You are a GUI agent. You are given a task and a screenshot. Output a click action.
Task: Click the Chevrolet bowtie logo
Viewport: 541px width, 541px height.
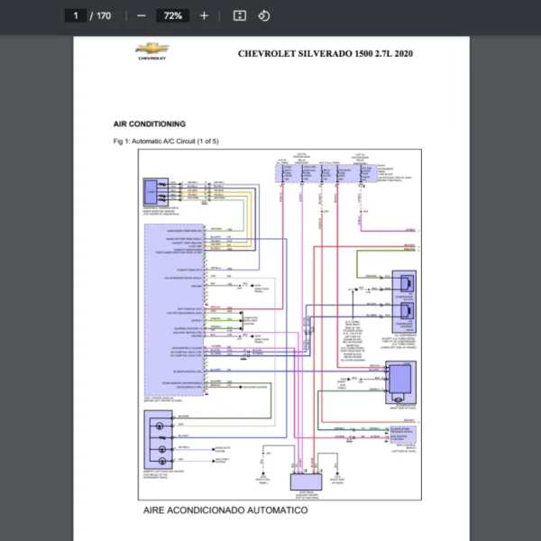[x=151, y=50]
